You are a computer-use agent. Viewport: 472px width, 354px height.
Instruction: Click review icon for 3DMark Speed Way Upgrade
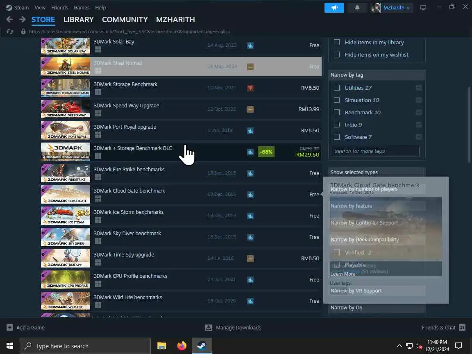tap(250, 109)
